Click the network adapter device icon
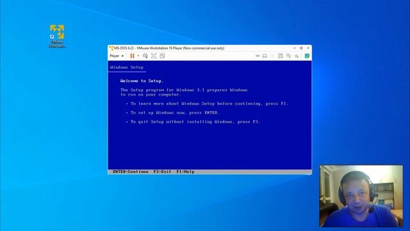 click(288, 56)
